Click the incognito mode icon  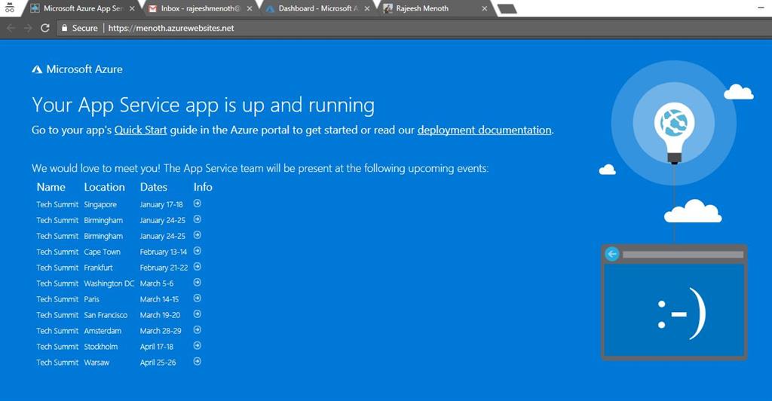10,7
